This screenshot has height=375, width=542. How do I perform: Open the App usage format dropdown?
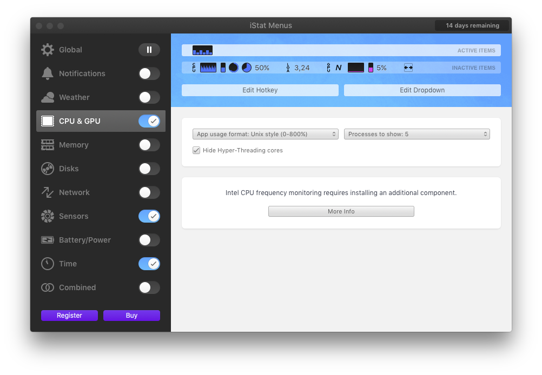click(266, 134)
